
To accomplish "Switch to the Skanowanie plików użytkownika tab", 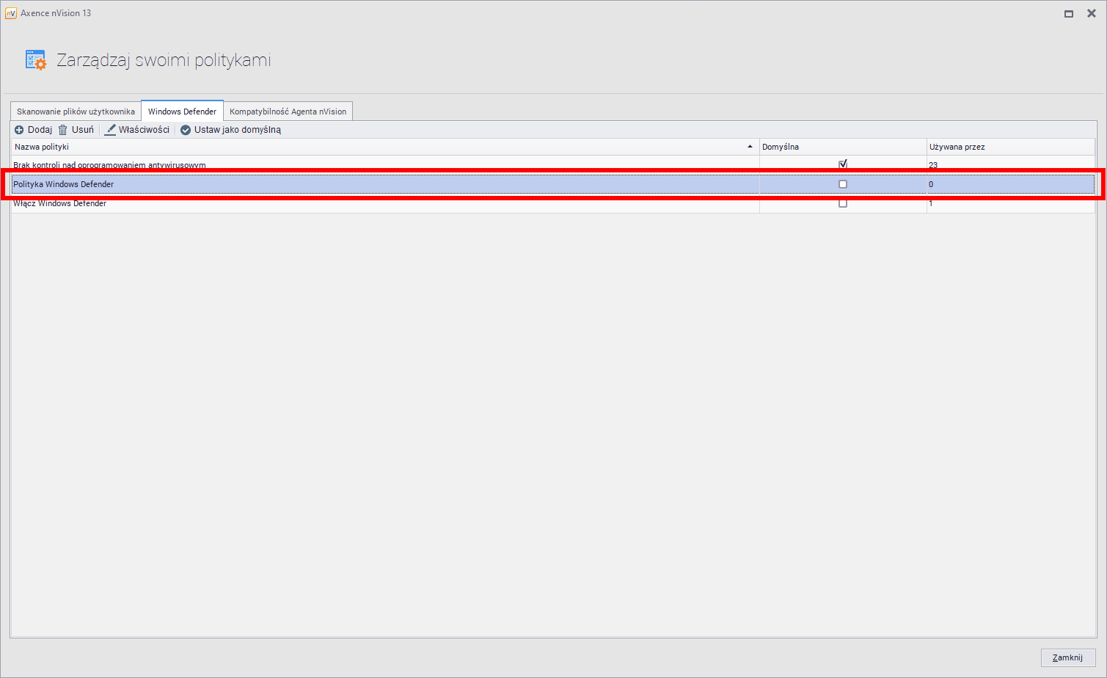I will coord(76,112).
